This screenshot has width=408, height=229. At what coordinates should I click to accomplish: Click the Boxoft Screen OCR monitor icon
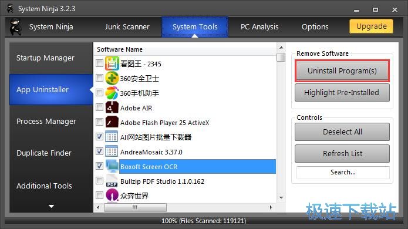[x=112, y=166]
